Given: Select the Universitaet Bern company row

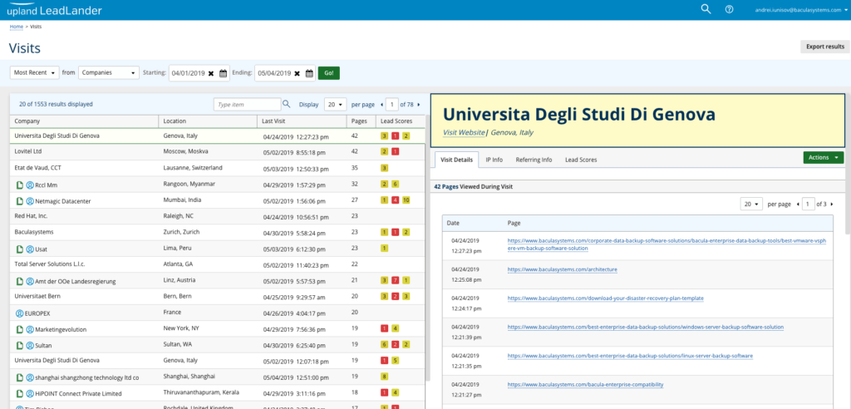Looking at the screenshot, I should (x=217, y=297).
